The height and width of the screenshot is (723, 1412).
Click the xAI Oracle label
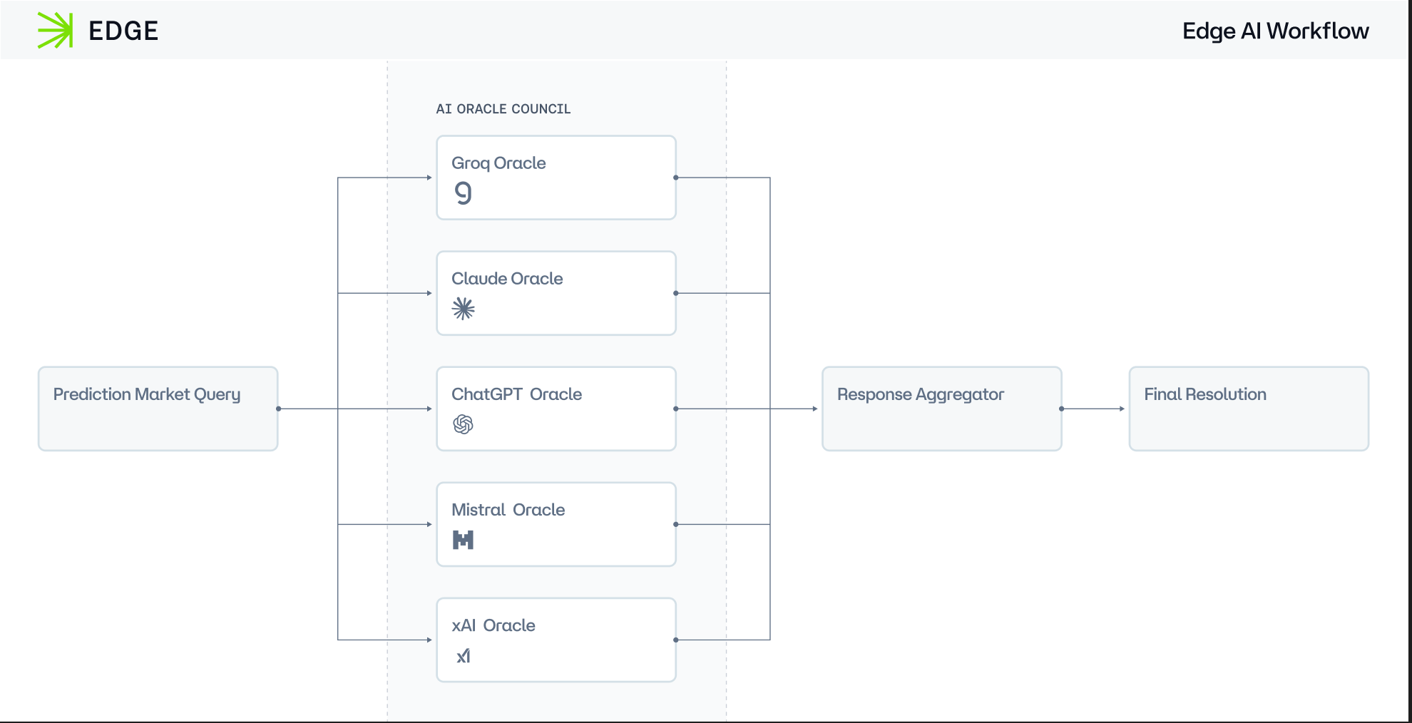click(x=493, y=625)
